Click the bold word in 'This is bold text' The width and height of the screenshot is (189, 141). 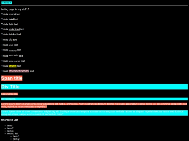click(11, 19)
